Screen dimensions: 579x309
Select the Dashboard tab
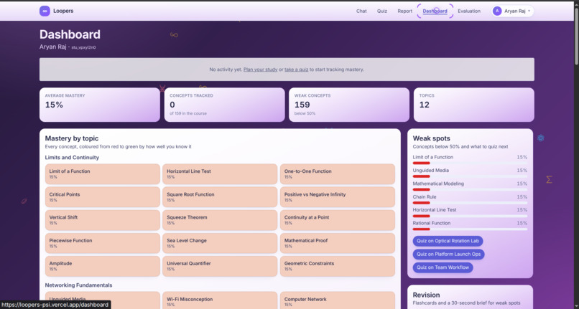click(435, 11)
